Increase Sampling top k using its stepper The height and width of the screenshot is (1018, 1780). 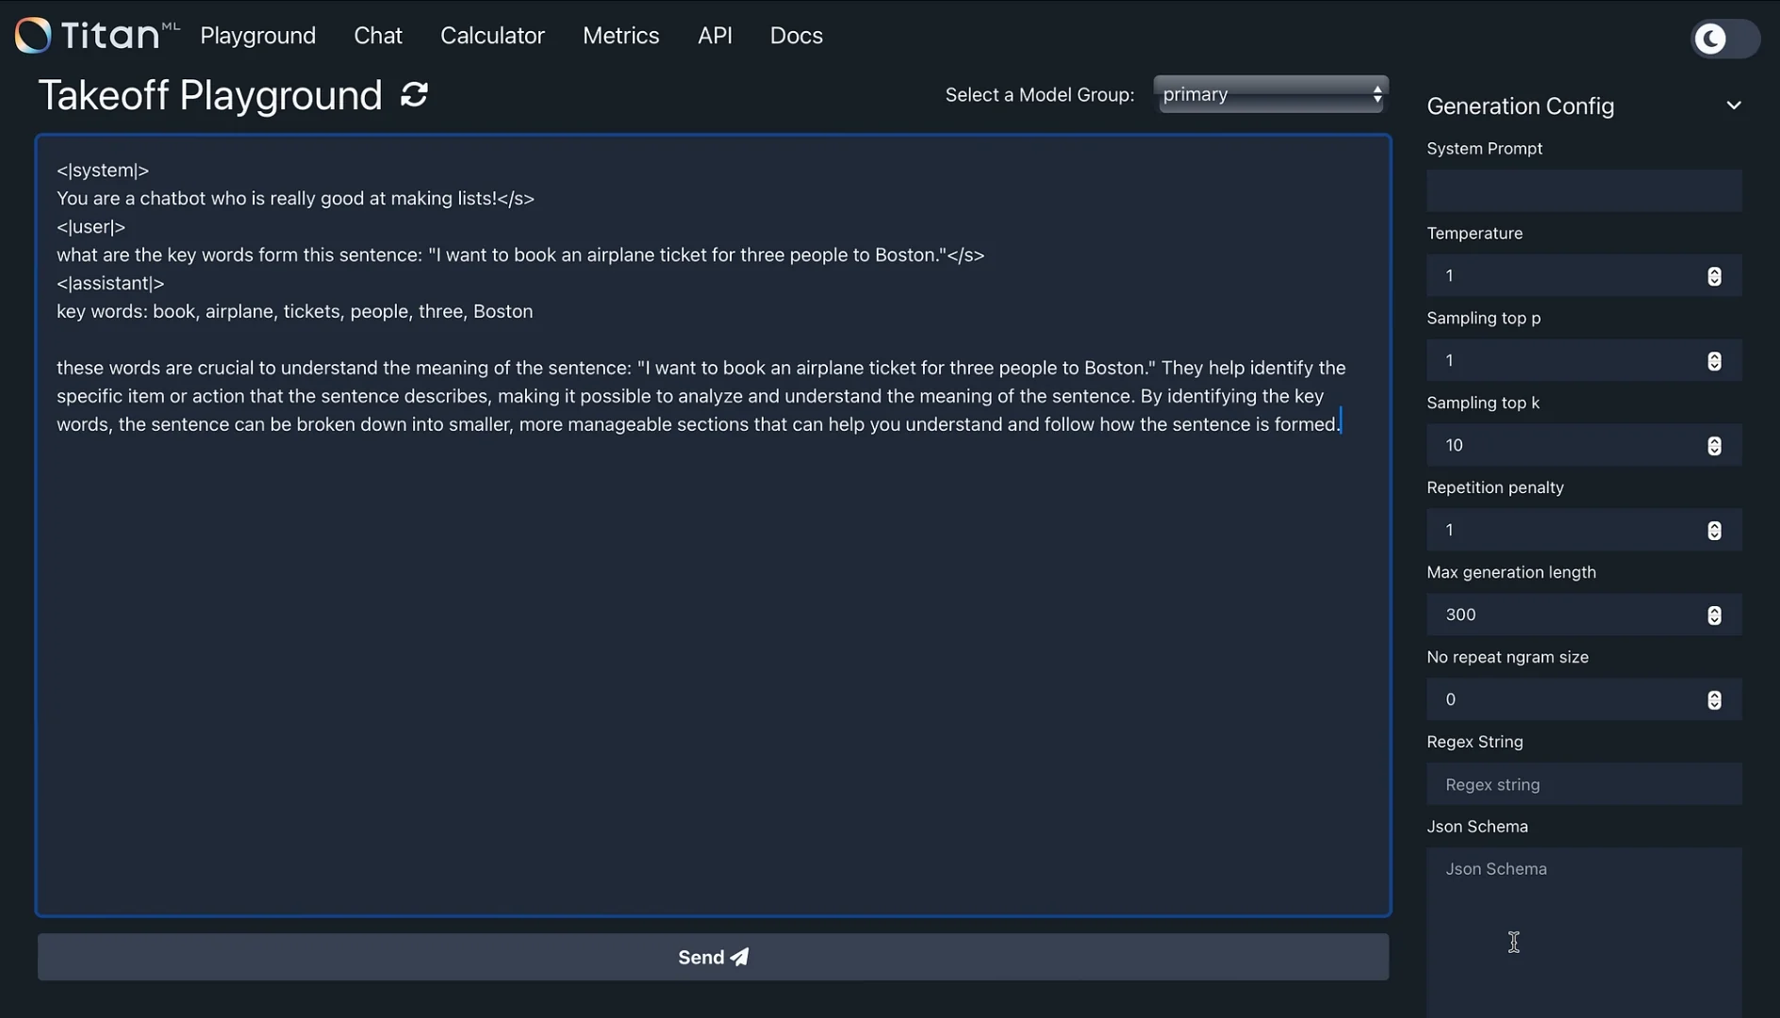pyautogui.click(x=1713, y=441)
